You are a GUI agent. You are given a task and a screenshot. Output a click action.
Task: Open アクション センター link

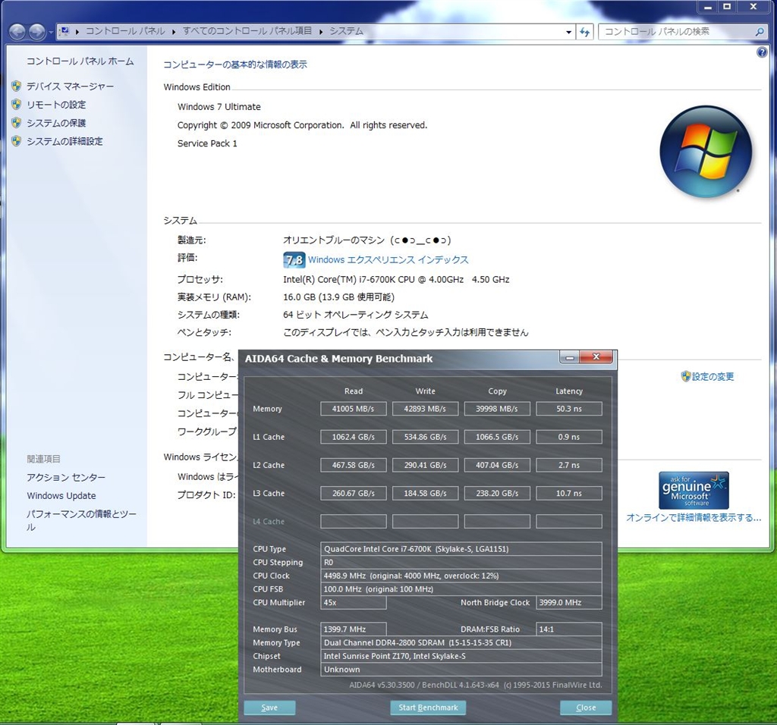click(x=66, y=477)
